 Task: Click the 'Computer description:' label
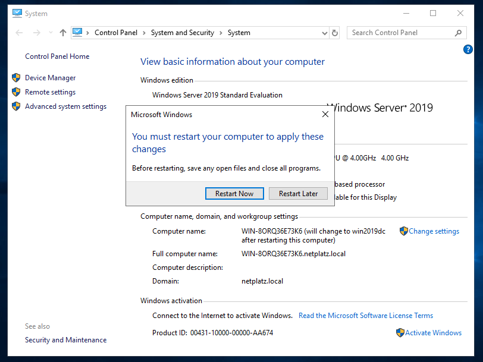point(187,267)
